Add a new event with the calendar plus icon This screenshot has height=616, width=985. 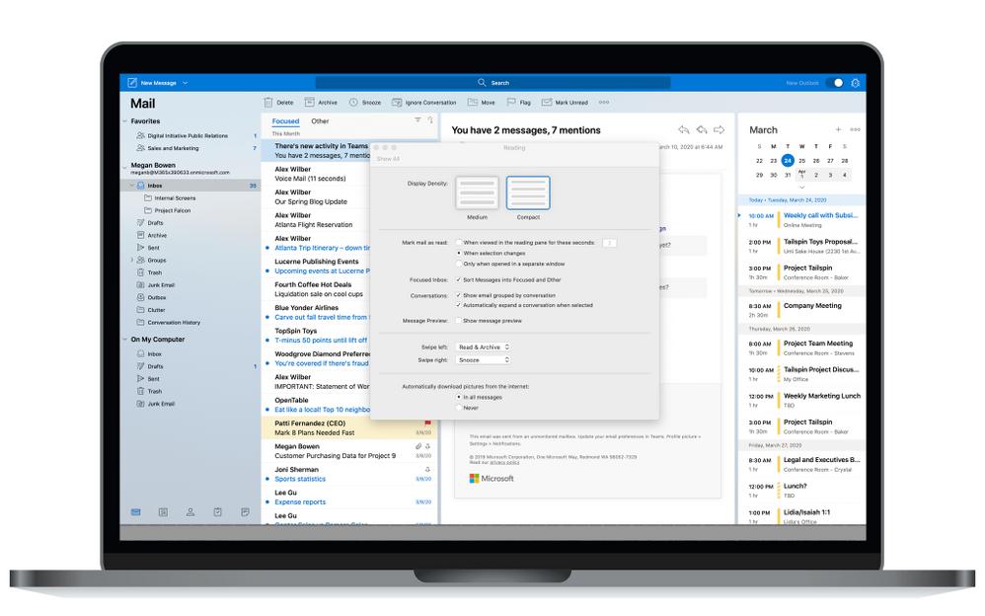(838, 129)
